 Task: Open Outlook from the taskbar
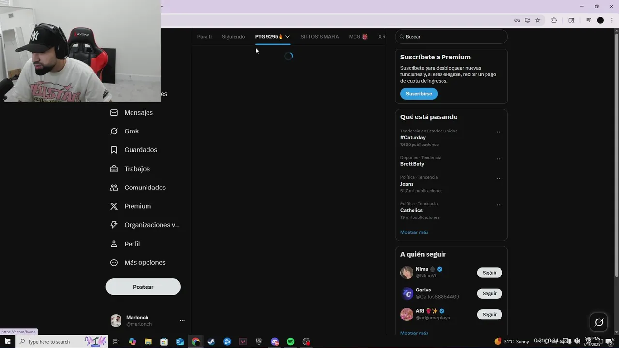180,342
